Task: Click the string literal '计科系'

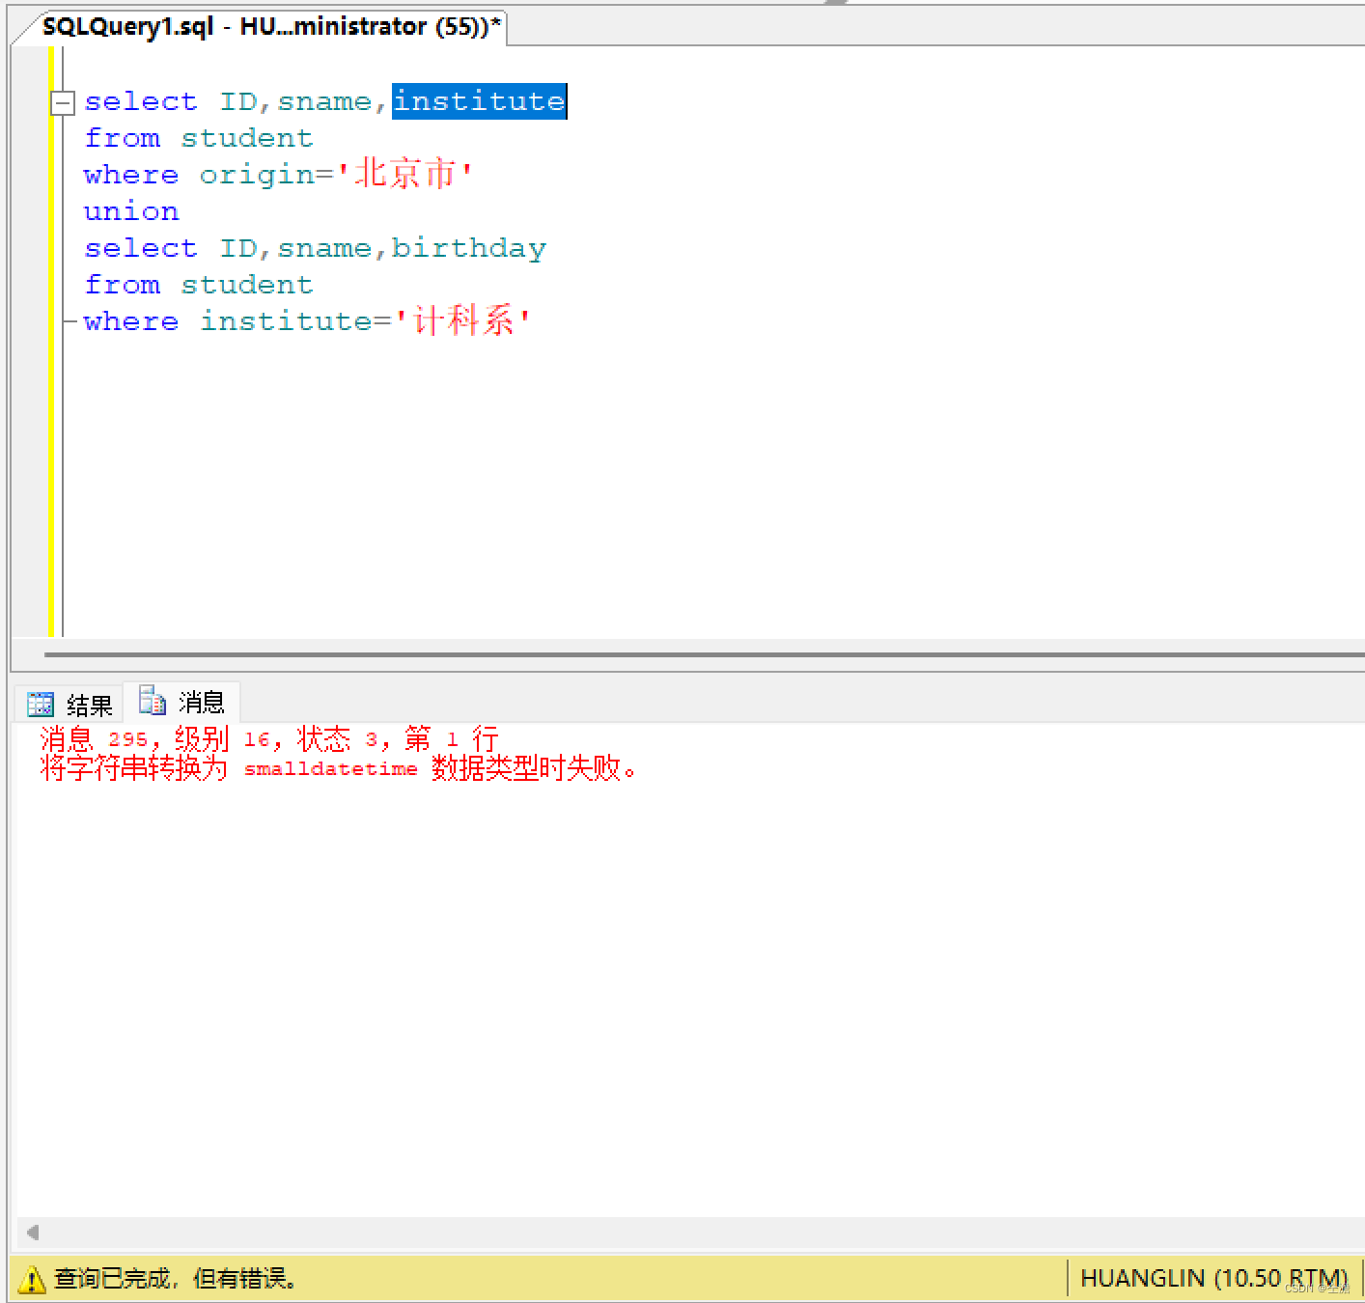Action: 462,320
